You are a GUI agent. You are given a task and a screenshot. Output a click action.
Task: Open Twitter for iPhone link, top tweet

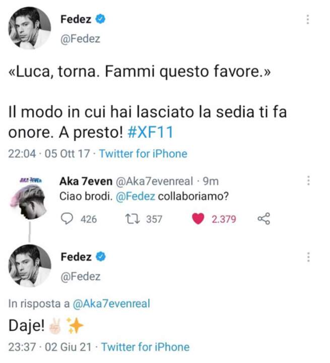click(x=143, y=154)
